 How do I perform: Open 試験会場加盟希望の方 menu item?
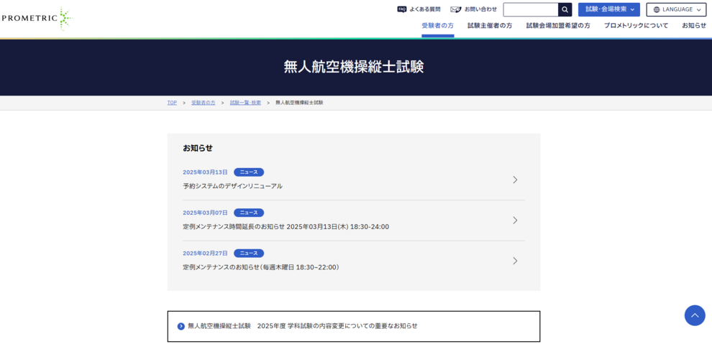point(557,26)
